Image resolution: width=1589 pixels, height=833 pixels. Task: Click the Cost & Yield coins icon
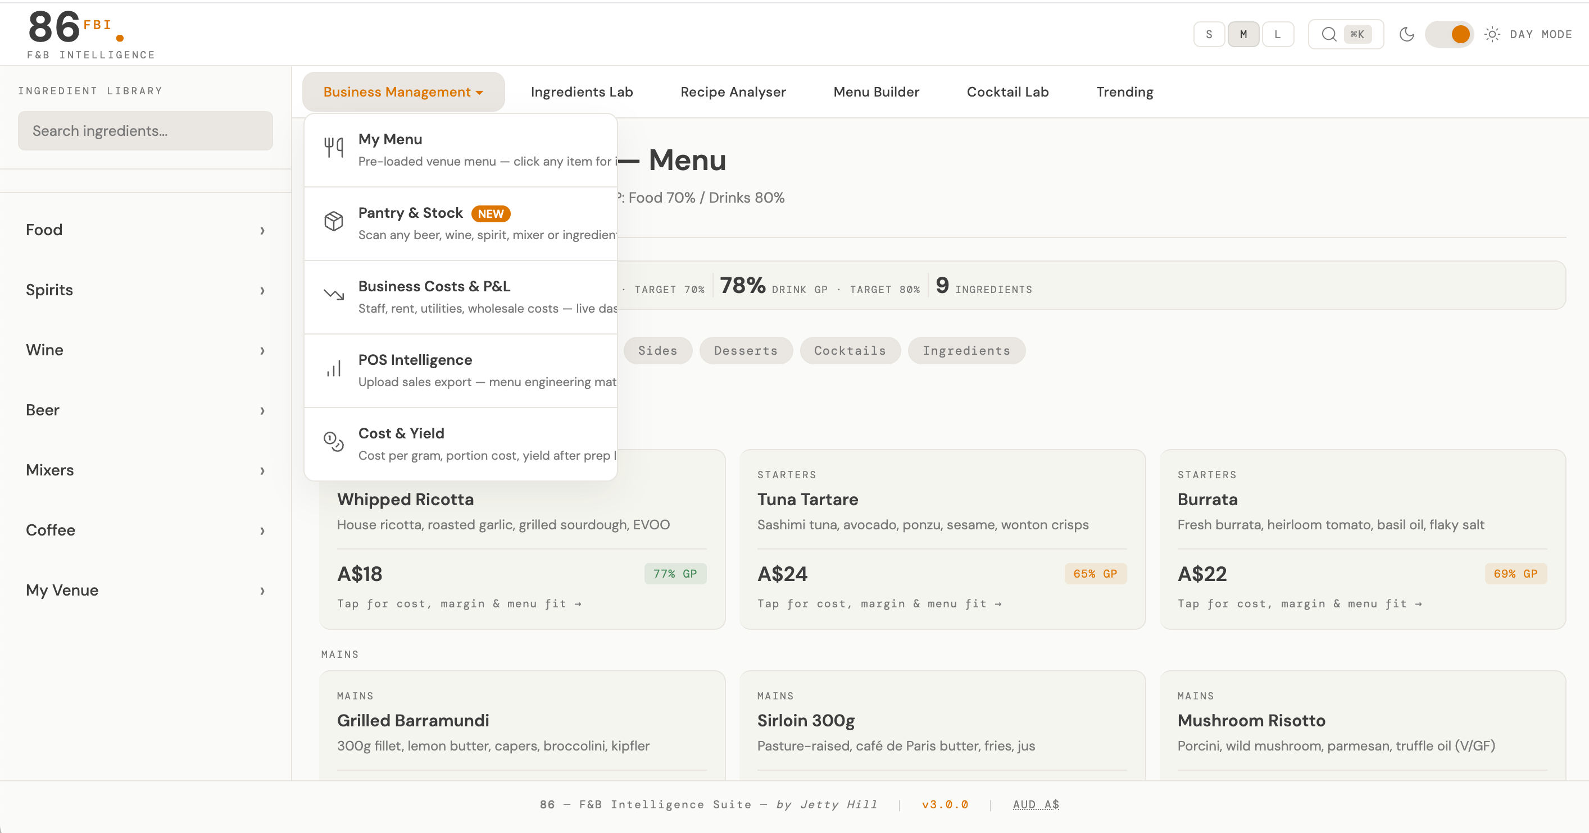tap(334, 442)
